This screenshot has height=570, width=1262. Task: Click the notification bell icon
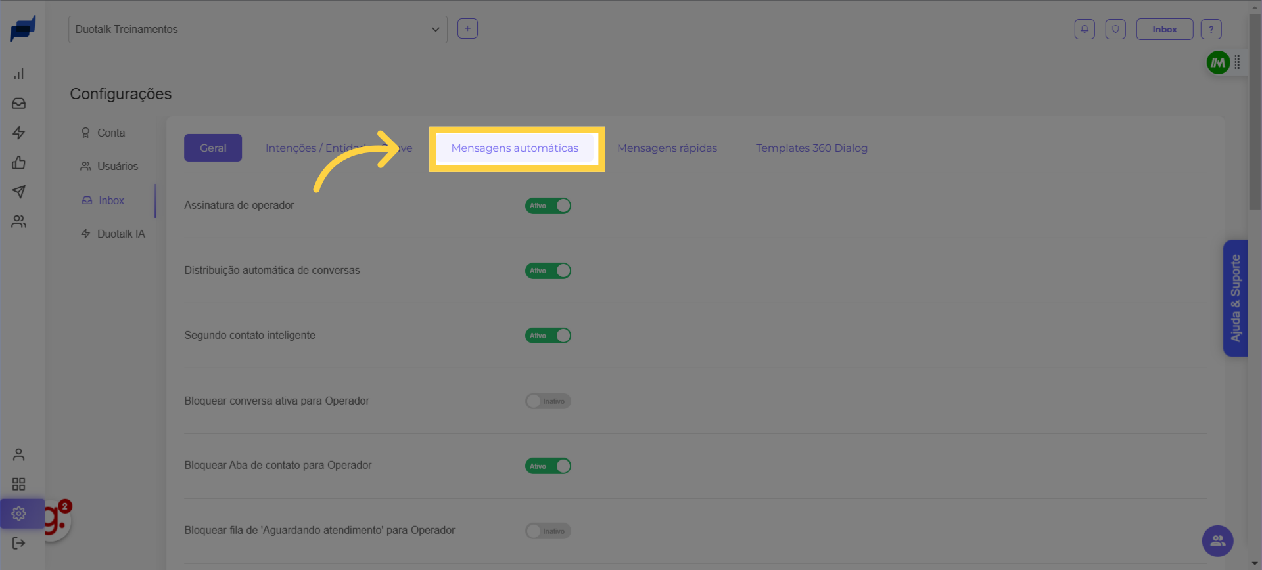[1085, 30]
